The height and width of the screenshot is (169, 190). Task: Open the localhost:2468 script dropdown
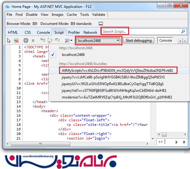99,40
